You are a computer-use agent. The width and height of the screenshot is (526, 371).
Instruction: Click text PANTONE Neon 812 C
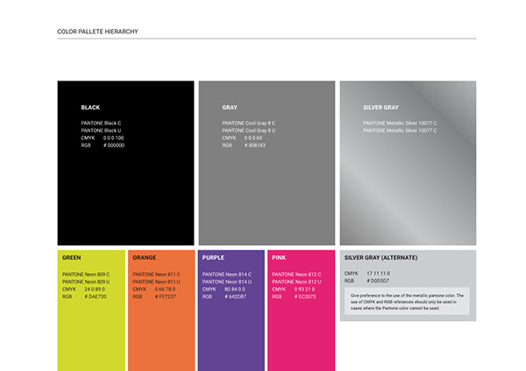click(296, 274)
